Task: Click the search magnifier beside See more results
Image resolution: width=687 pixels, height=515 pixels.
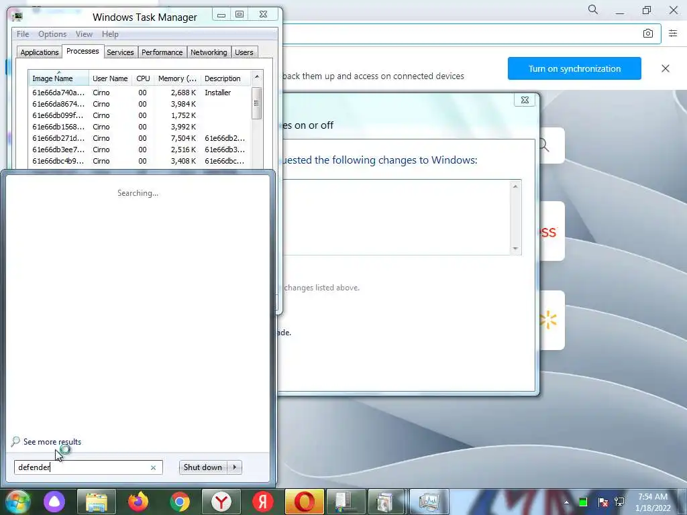Action: tap(16, 441)
